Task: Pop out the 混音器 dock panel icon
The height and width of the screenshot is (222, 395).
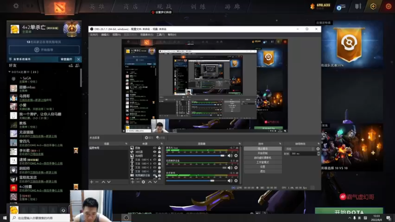Action: click(x=239, y=144)
